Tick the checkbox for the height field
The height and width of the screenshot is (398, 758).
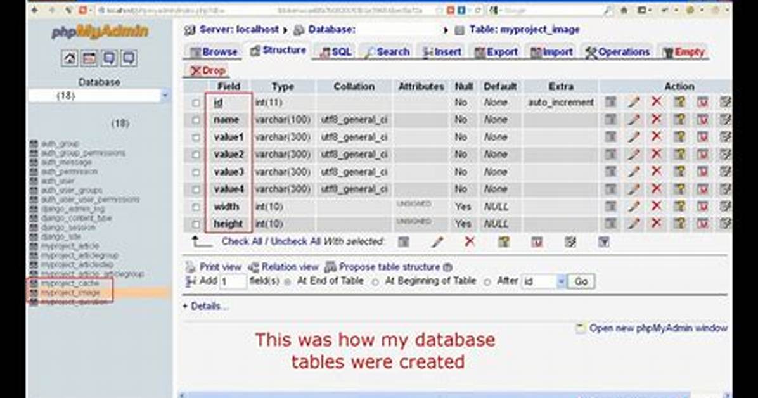pyautogui.click(x=196, y=224)
